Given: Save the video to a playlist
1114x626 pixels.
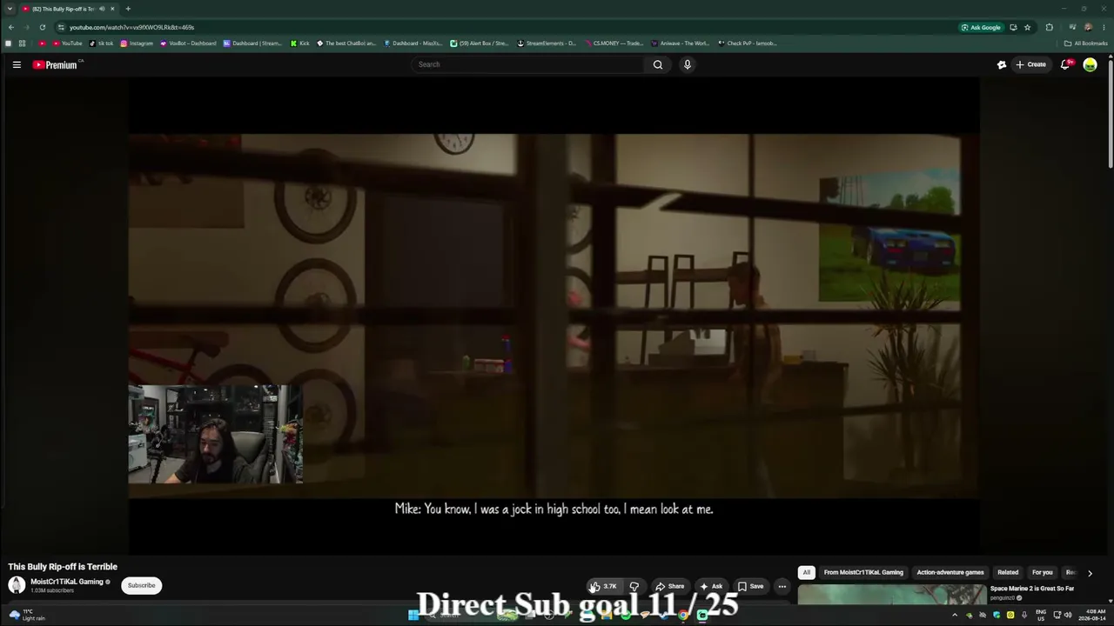Looking at the screenshot, I should pos(751,586).
